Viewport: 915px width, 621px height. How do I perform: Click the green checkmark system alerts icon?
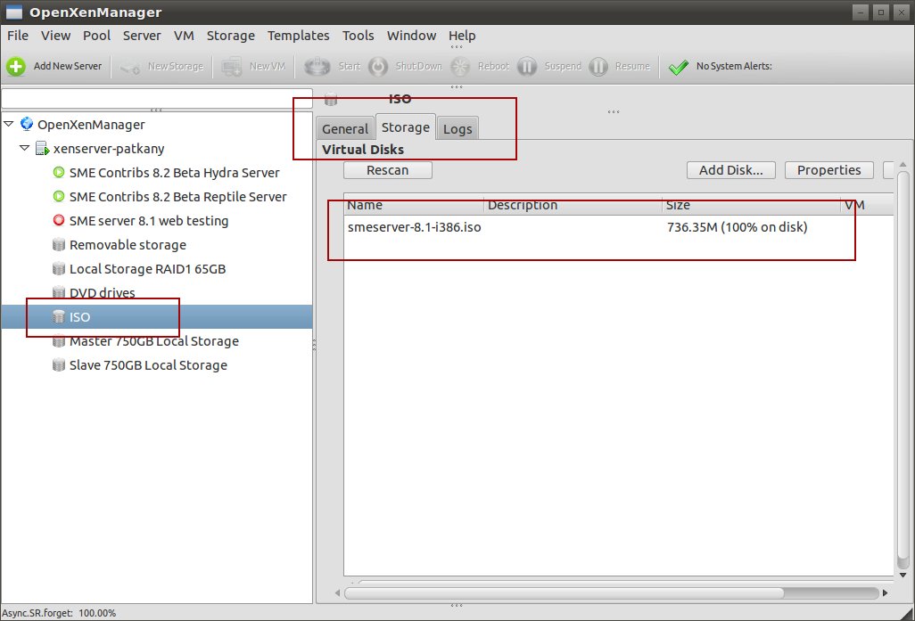(678, 67)
